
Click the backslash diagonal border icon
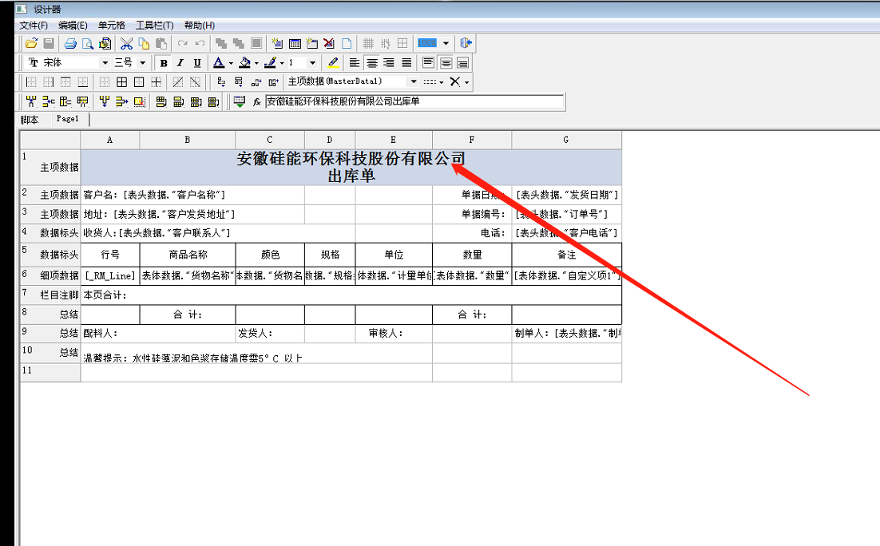(196, 82)
